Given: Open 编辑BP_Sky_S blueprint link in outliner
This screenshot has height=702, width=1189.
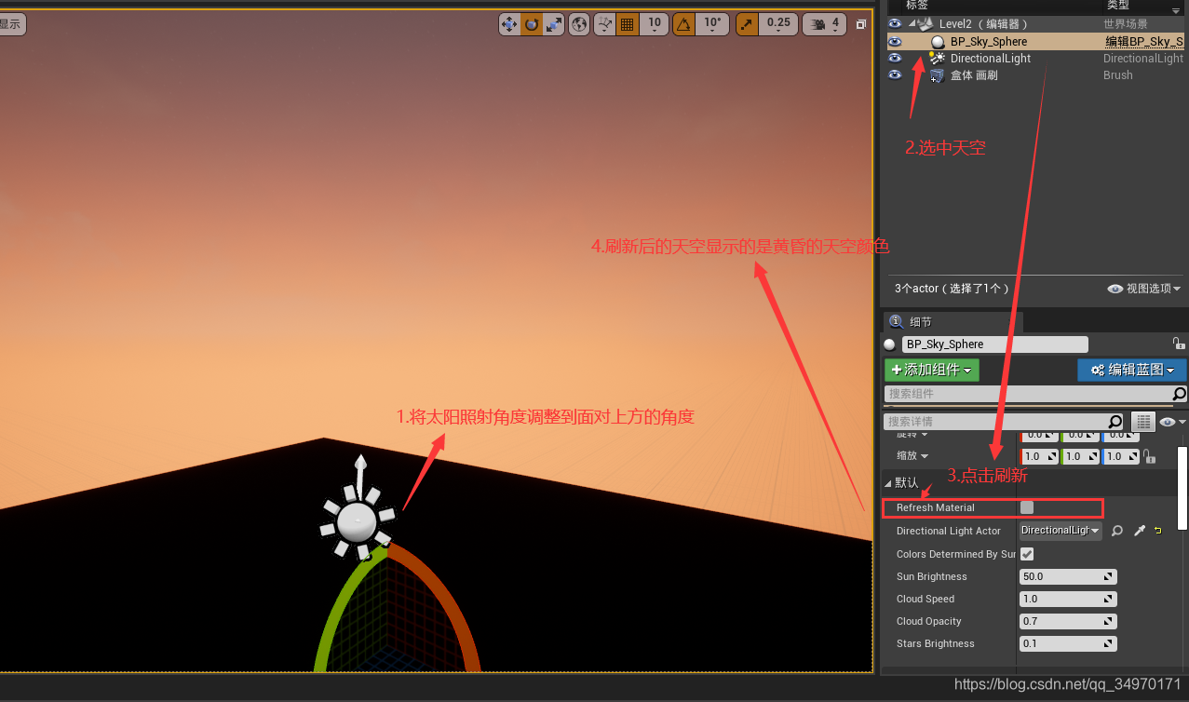Looking at the screenshot, I should click(x=1144, y=42).
